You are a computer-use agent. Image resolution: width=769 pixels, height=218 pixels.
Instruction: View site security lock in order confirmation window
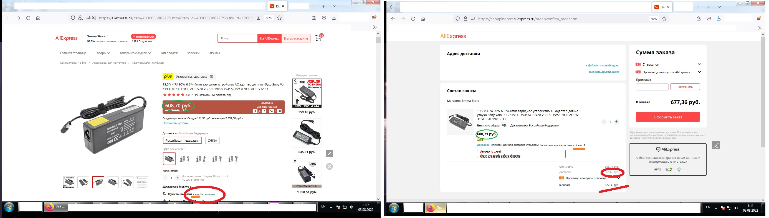[466, 19]
